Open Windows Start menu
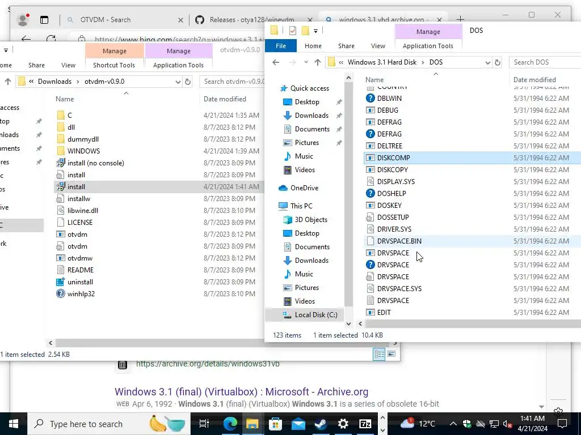This screenshot has height=435, width=581. click(x=14, y=424)
